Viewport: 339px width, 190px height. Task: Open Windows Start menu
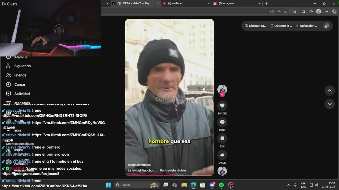tap(109, 185)
